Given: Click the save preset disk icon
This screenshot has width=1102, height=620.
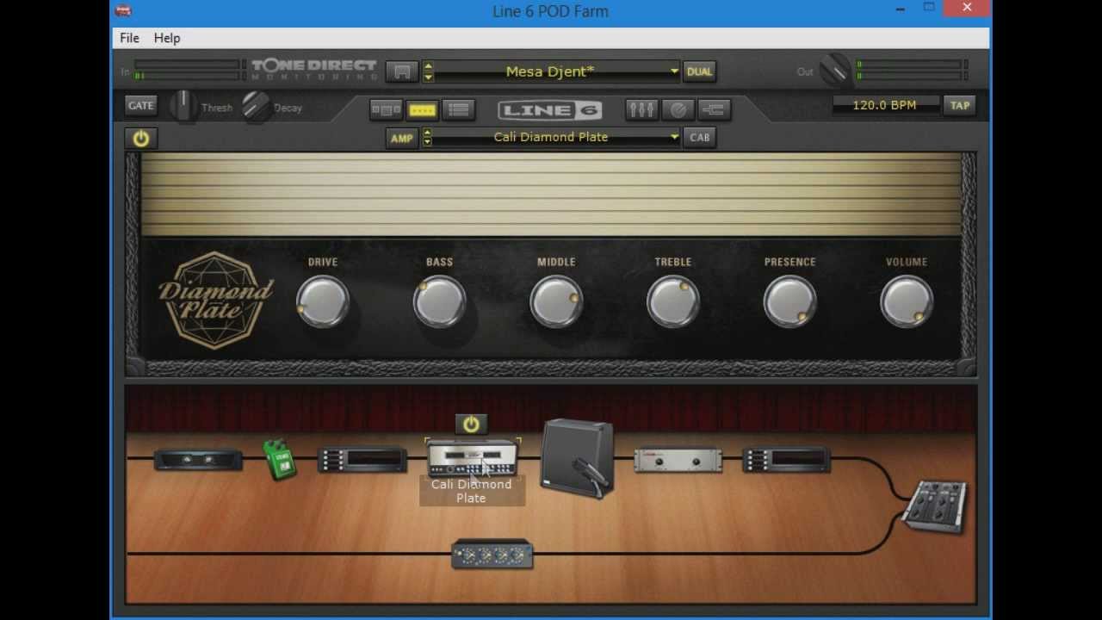Looking at the screenshot, I should pos(401,71).
